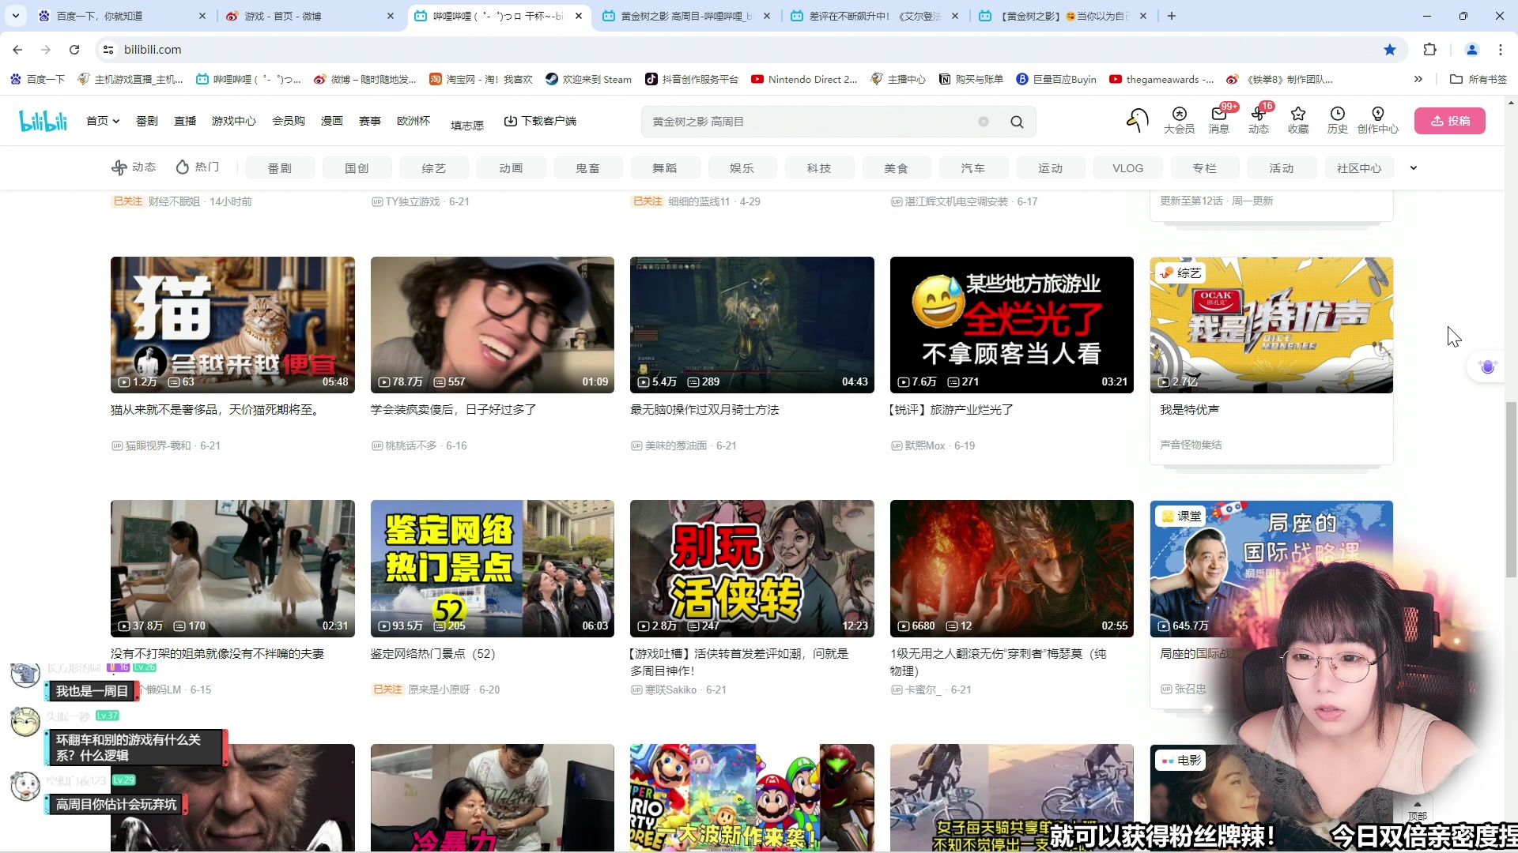This screenshot has width=1518, height=853.
Task: Toggle the bookmark star in the address bar
Action: (1390, 49)
